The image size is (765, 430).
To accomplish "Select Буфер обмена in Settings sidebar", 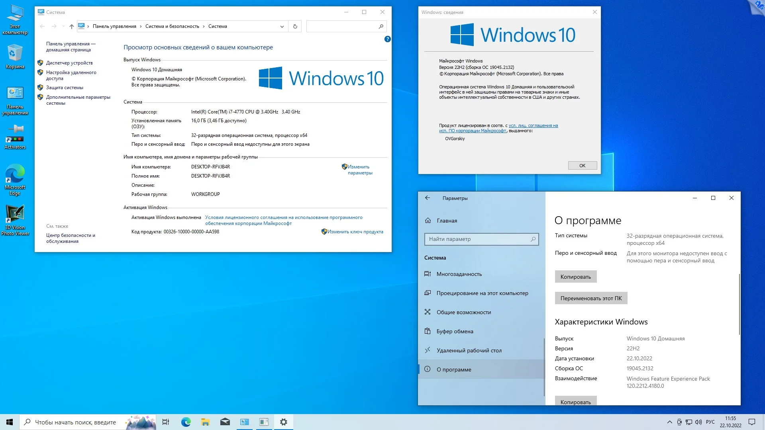I will pyautogui.click(x=455, y=331).
